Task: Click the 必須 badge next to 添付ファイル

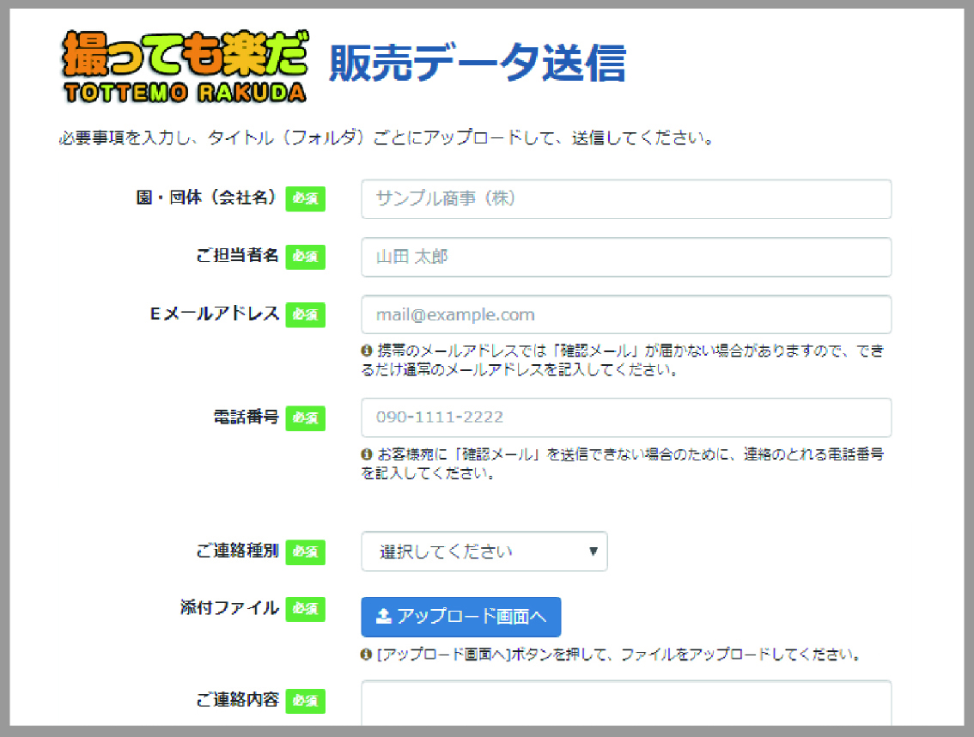Action: click(x=305, y=608)
